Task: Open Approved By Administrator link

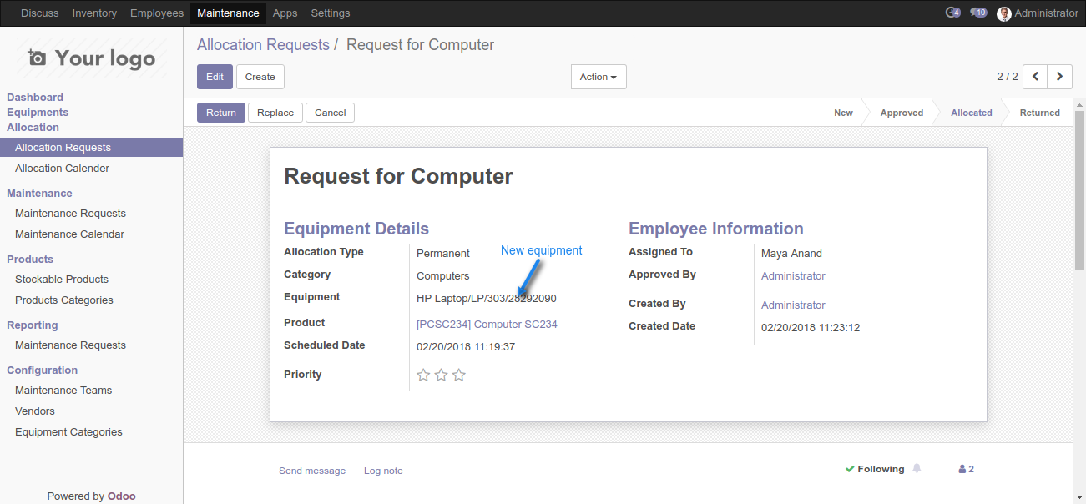Action: pyautogui.click(x=793, y=276)
